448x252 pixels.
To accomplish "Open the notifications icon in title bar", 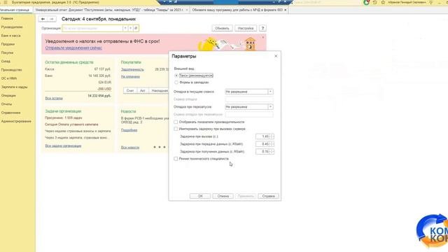I will (x=366, y=2).
